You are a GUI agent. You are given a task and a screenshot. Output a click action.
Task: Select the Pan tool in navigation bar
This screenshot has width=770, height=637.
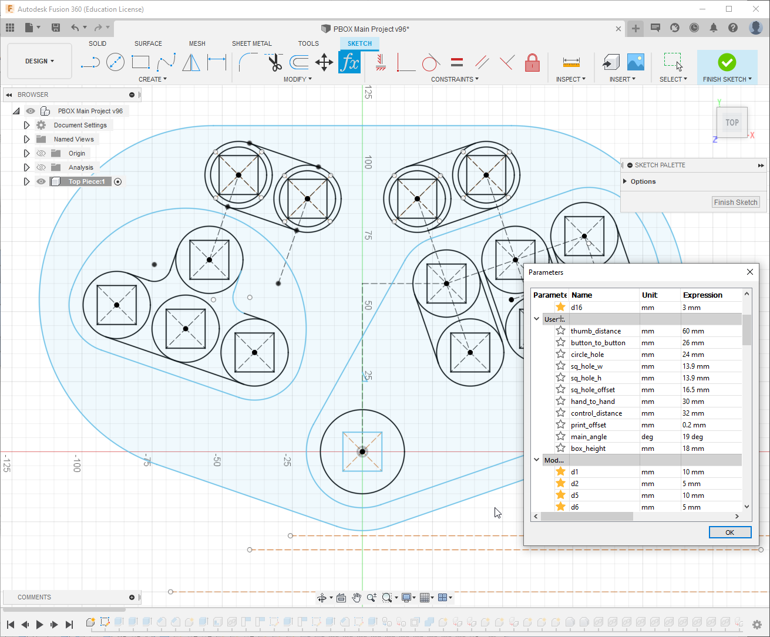click(357, 597)
